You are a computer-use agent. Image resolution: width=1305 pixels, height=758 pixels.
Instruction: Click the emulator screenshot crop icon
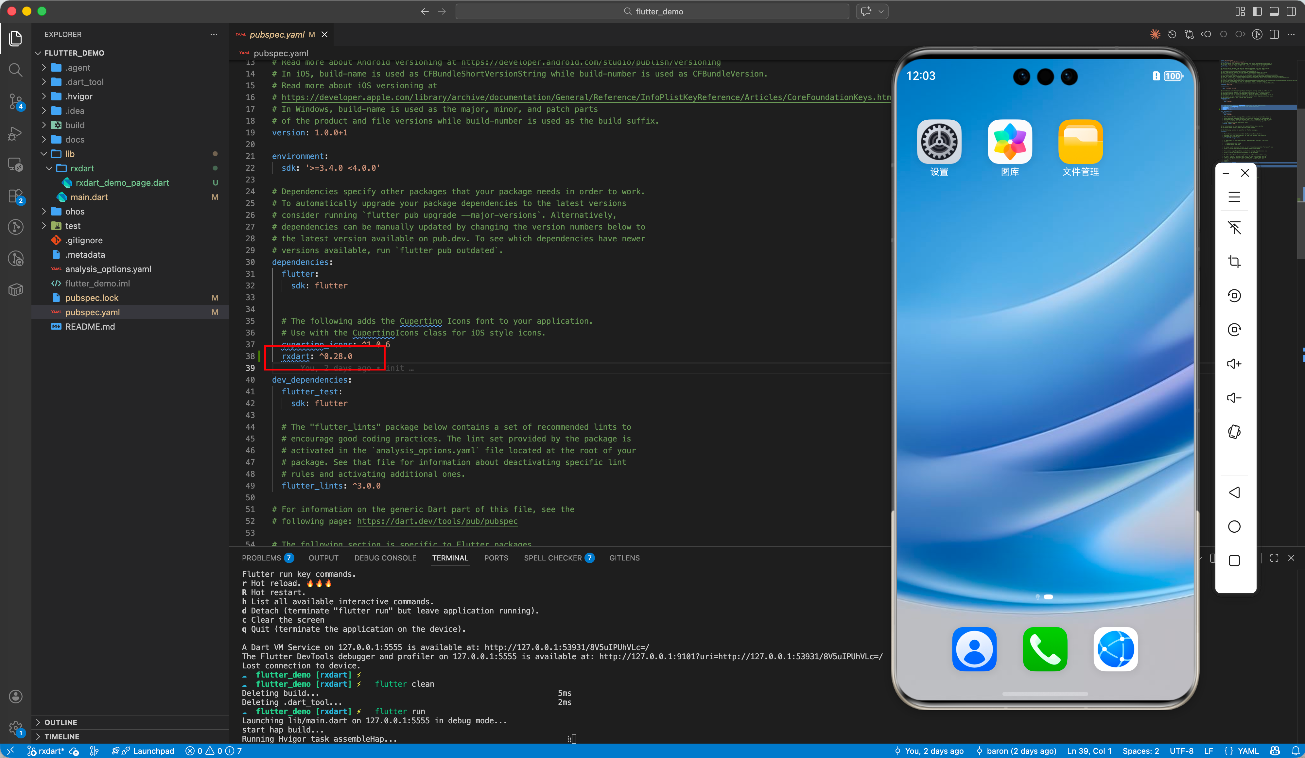point(1234,262)
